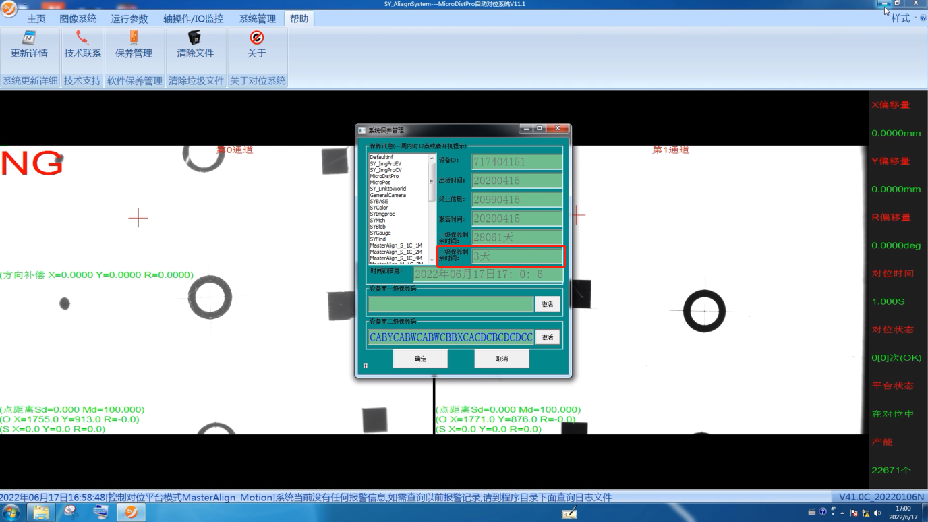The image size is (928, 522).
Task: Open the 轴操作/IO监控 tab
Action: 193,19
